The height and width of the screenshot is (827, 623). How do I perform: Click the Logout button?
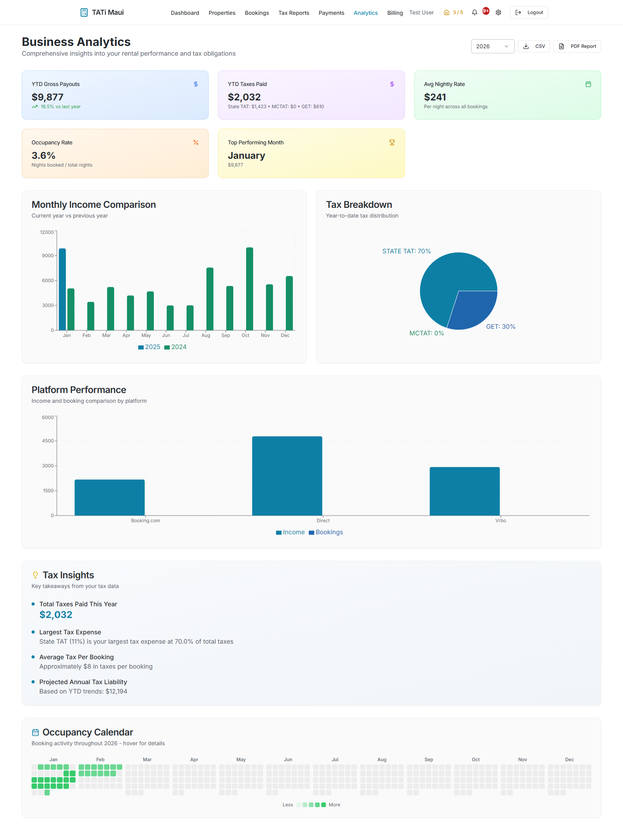[529, 12]
